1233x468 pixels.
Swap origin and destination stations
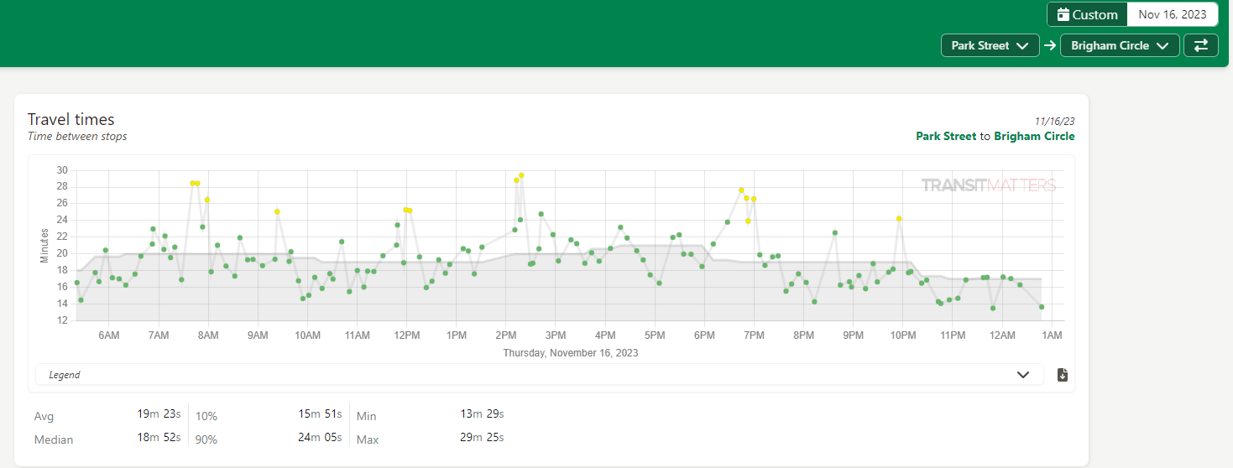(1200, 45)
